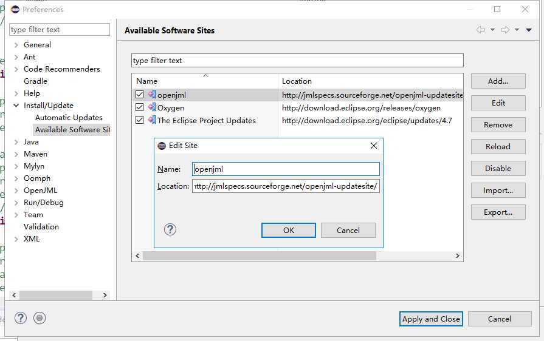Close the Edit Site dialog with X
Screen dimensions: 544x341
click(x=374, y=146)
